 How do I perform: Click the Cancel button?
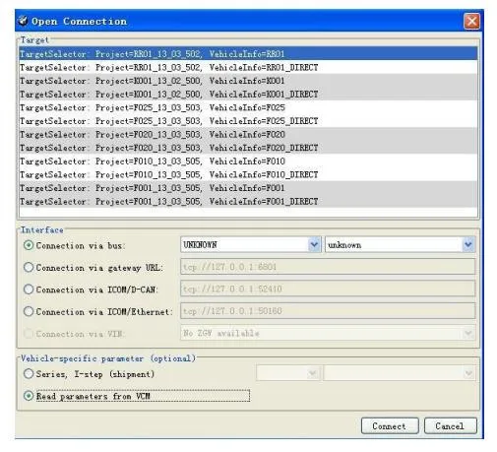pos(450,426)
